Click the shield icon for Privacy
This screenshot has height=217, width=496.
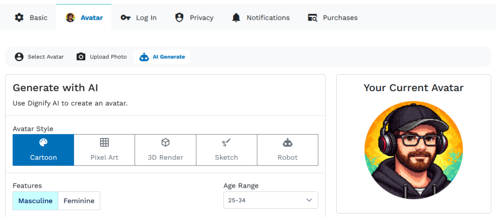click(179, 17)
